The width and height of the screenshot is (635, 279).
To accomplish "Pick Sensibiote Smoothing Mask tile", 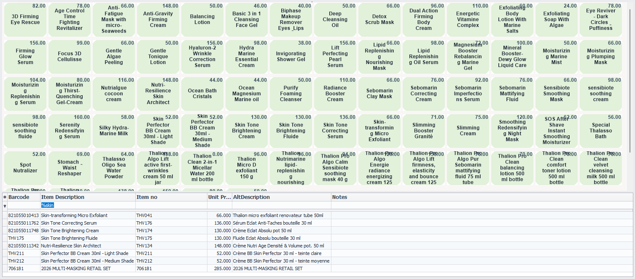I will [557, 94].
